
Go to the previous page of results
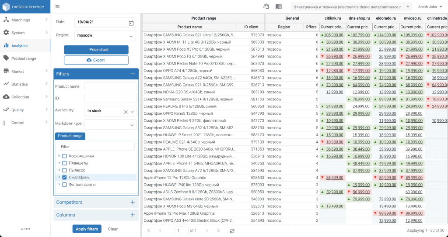(160, 230)
